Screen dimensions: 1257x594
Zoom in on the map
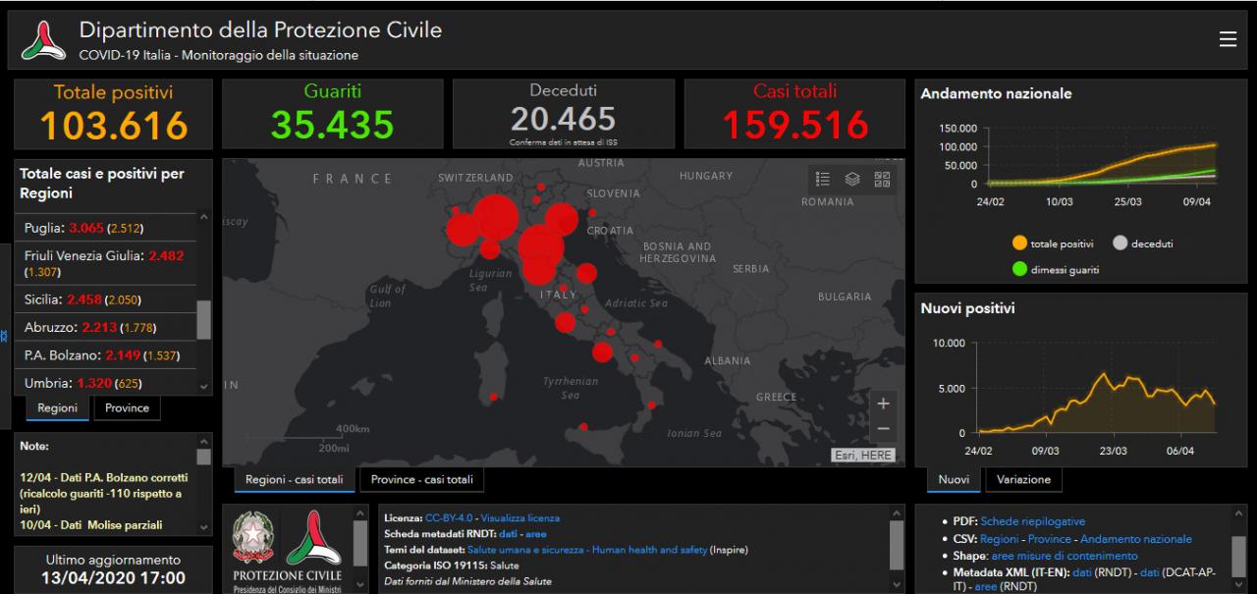(883, 404)
